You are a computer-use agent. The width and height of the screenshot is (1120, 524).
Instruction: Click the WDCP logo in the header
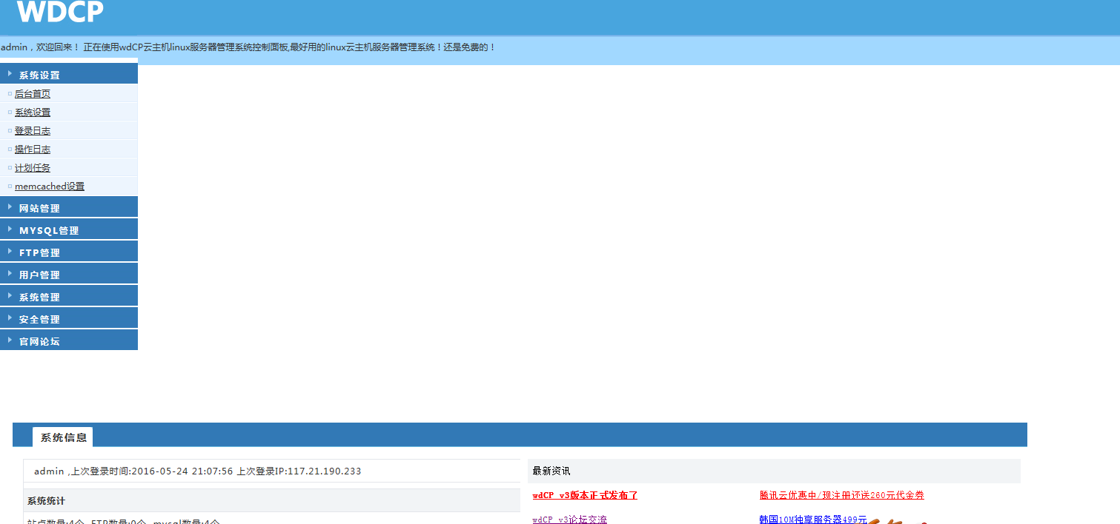click(60, 12)
